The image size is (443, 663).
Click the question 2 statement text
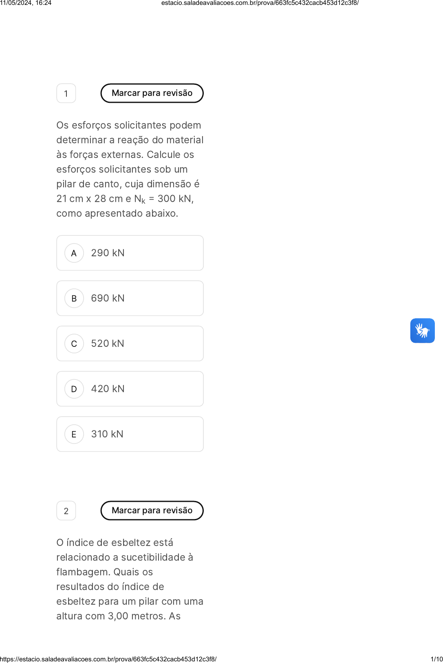(x=130, y=579)
